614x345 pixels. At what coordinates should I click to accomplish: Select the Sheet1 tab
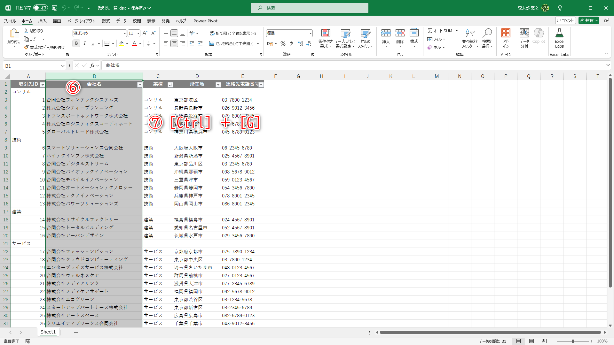click(x=48, y=332)
